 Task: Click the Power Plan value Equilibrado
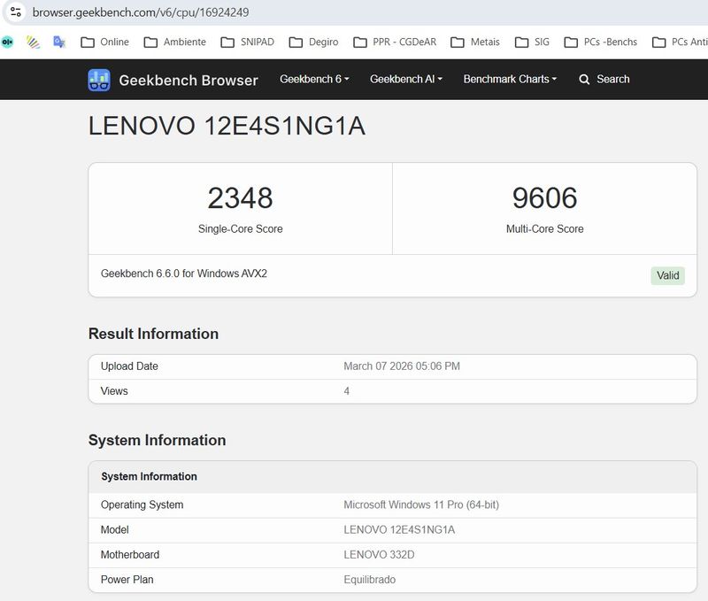369,580
